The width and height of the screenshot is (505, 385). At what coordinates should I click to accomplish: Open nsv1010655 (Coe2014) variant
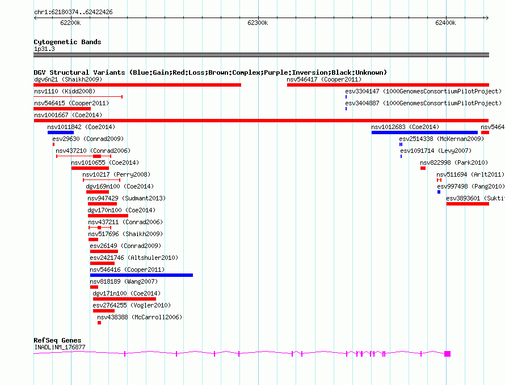coord(105,162)
